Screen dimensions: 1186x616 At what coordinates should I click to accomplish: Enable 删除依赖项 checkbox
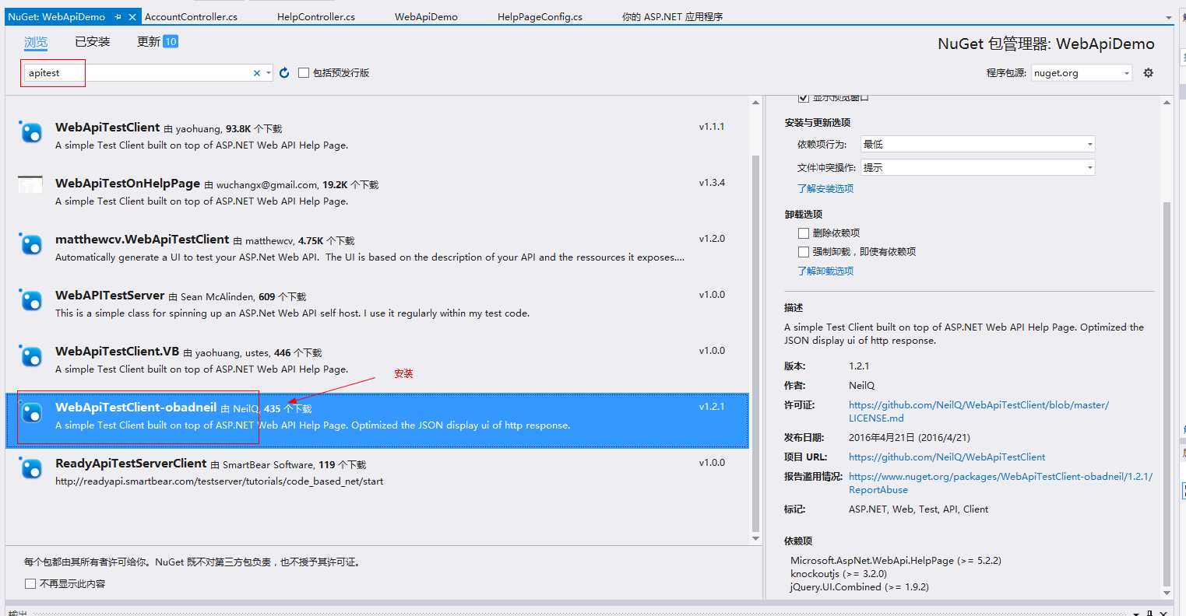804,233
